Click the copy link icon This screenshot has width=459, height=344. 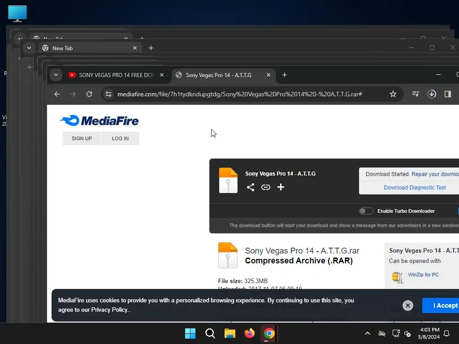(x=265, y=187)
